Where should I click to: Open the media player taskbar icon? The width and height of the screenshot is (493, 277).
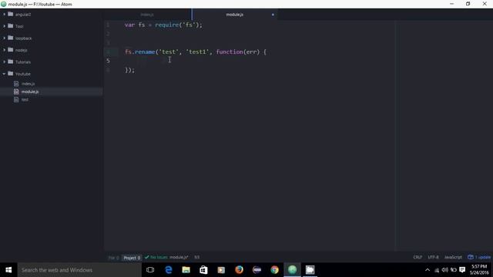pos(221,270)
